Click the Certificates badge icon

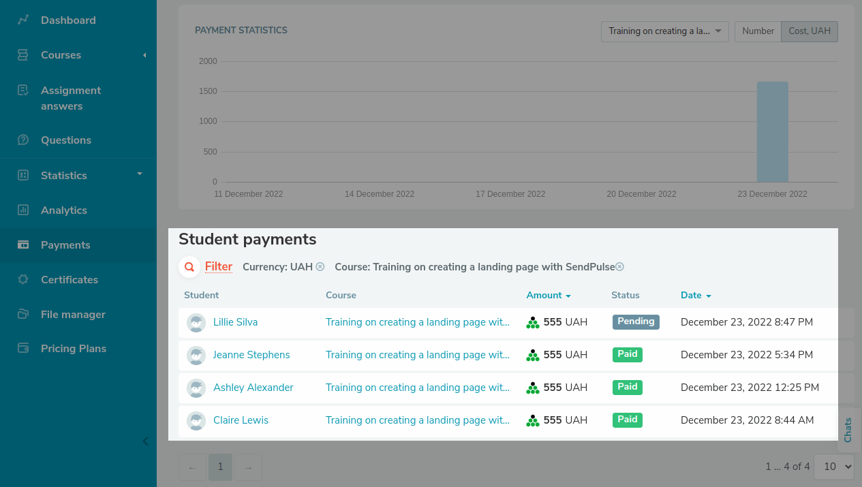point(23,279)
